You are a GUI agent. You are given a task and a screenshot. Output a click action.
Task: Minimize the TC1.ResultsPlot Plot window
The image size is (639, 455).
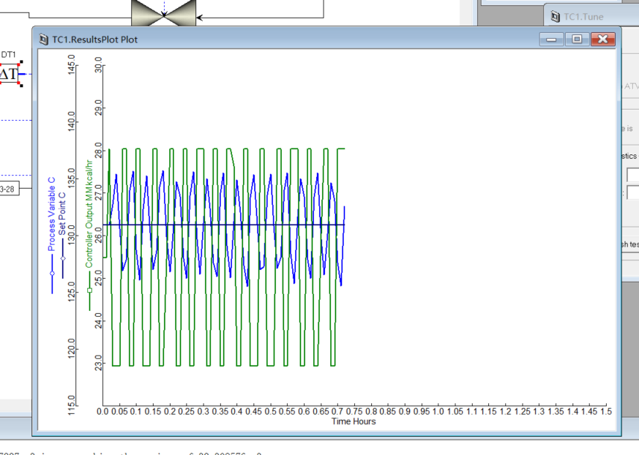(x=551, y=39)
